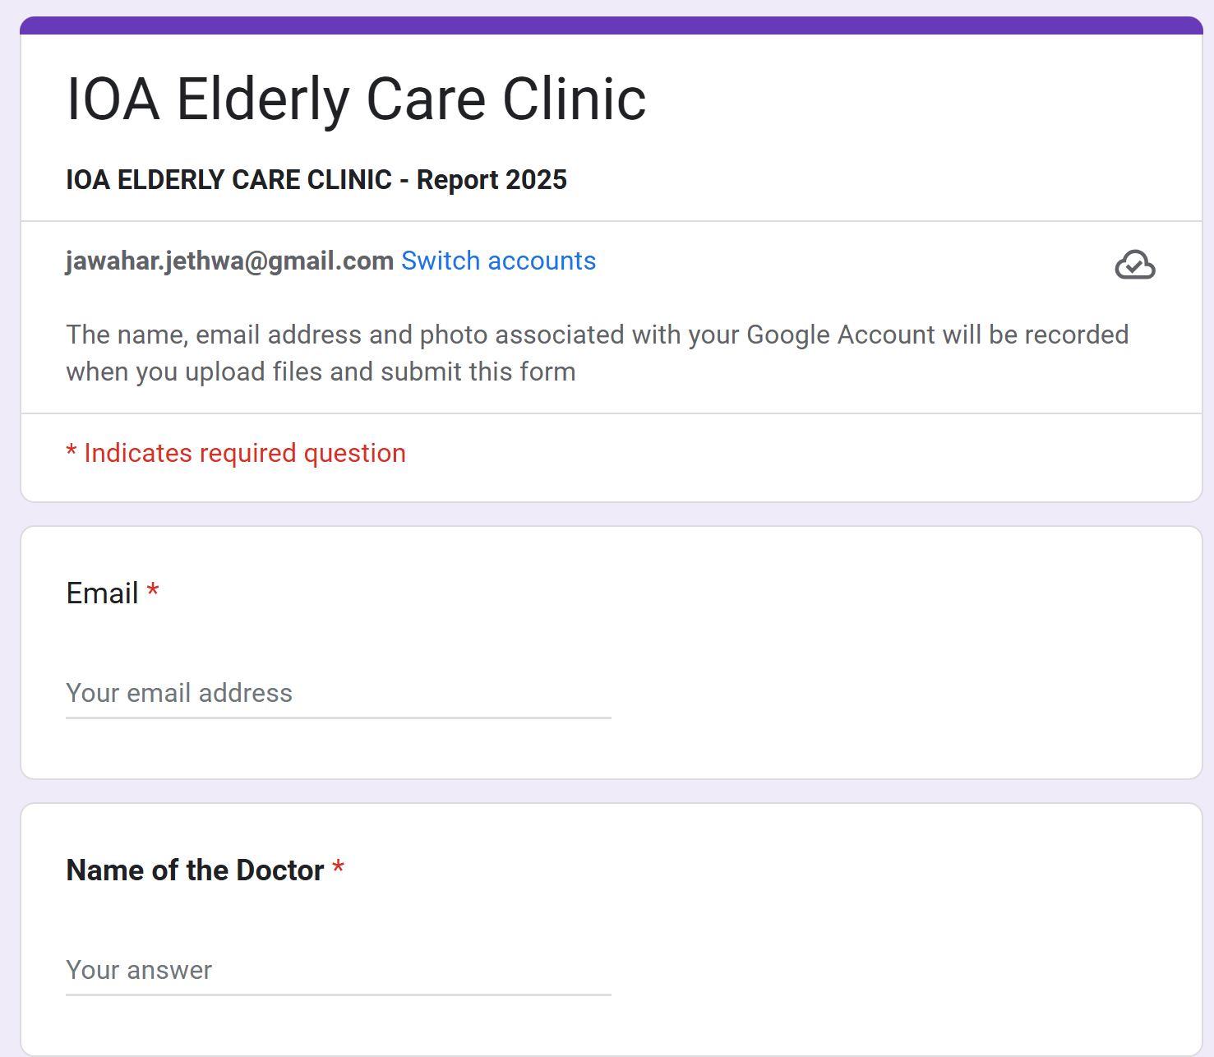Image resolution: width=1214 pixels, height=1057 pixels.
Task: Click the red asterisk beside Name of the Doctor
Action: click(338, 869)
